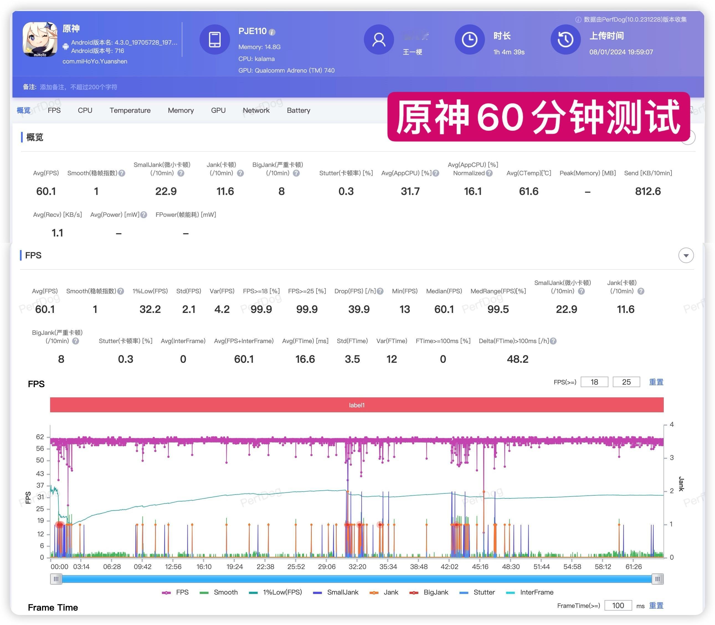The width and height of the screenshot is (715, 625).
Task: Click package name com.miHoYo.Yuanshen
Action: 95,61
